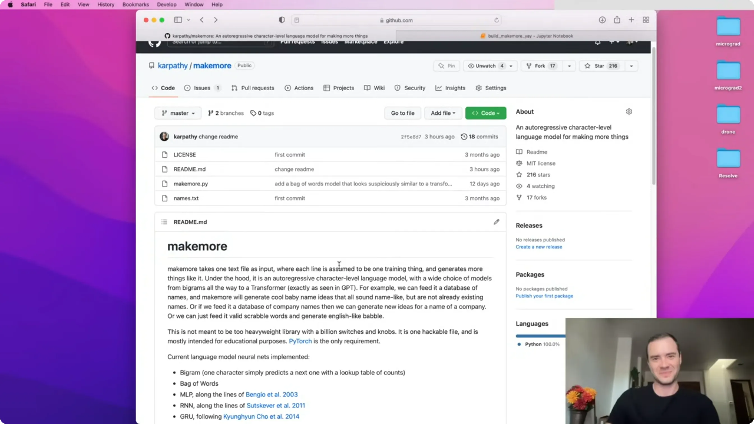This screenshot has width=754, height=424.
Task: Open sidebar options dropdown chevron
Action: (x=188, y=20)
